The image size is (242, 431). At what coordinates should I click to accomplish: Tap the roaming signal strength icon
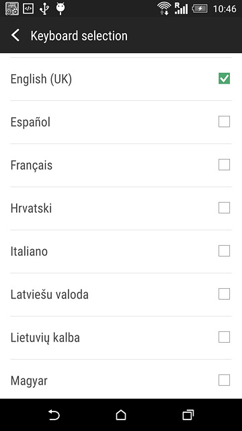[181, 9]
